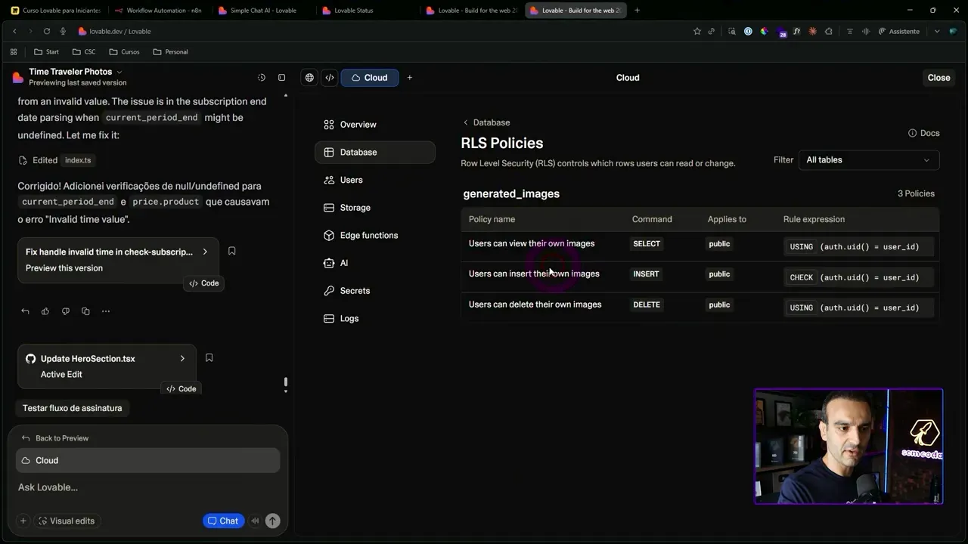The image size is (968, 544).
Task: Click the thumbs up feedback icon
Action: coord(45,311)
